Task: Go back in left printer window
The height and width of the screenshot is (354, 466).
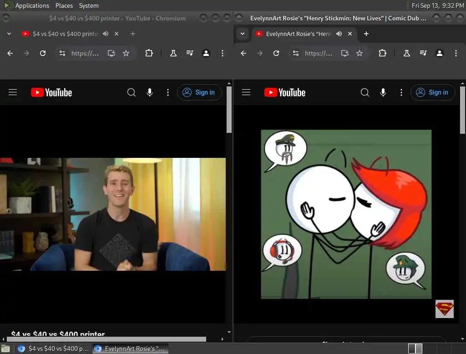Action: 10,53
